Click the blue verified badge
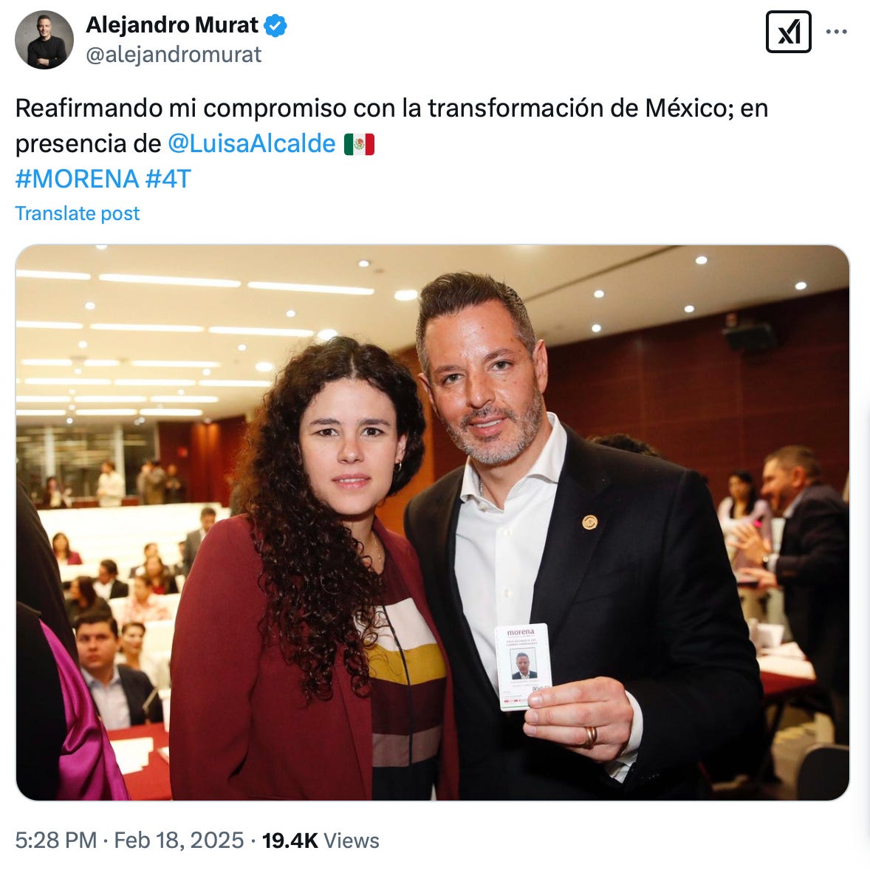 275,26
